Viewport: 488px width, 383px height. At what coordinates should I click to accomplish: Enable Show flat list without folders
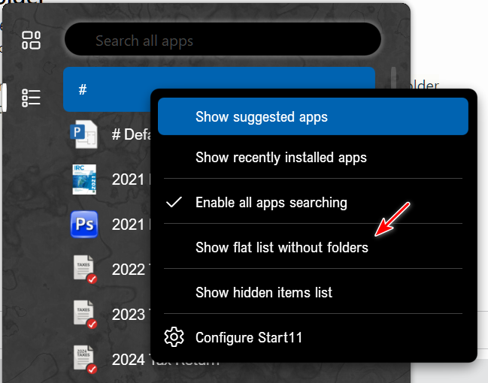[x=281, y=247]
